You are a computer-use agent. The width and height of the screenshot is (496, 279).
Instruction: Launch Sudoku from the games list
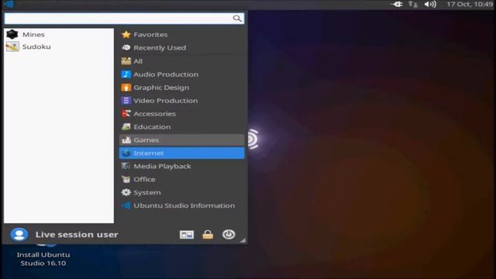tap(59, 46)
